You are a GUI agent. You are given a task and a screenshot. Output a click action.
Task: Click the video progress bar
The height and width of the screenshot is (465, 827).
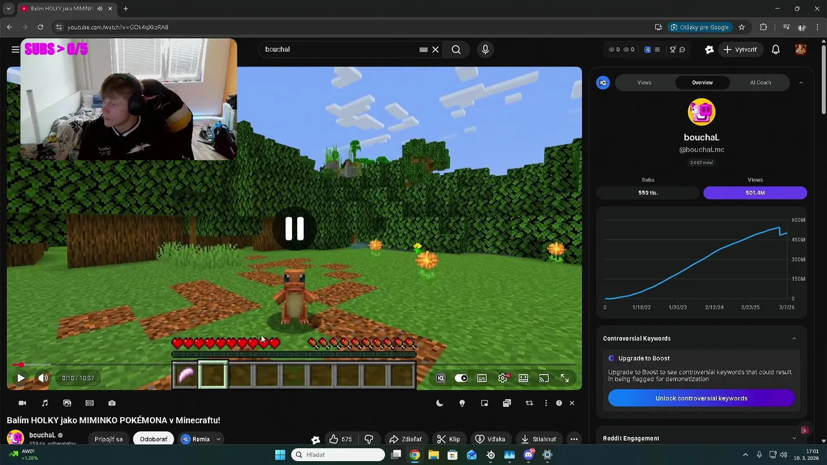click(294, 365)
